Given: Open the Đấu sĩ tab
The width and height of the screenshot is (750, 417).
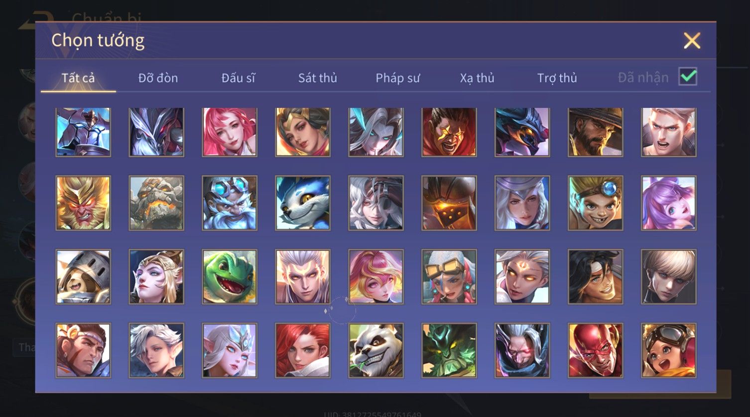Looking at the screenshot, I should 238,78.
